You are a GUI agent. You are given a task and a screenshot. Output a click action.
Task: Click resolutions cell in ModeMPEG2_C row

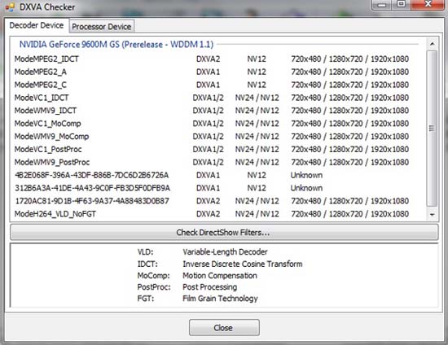pyautogui.click(x=350, y=85)
